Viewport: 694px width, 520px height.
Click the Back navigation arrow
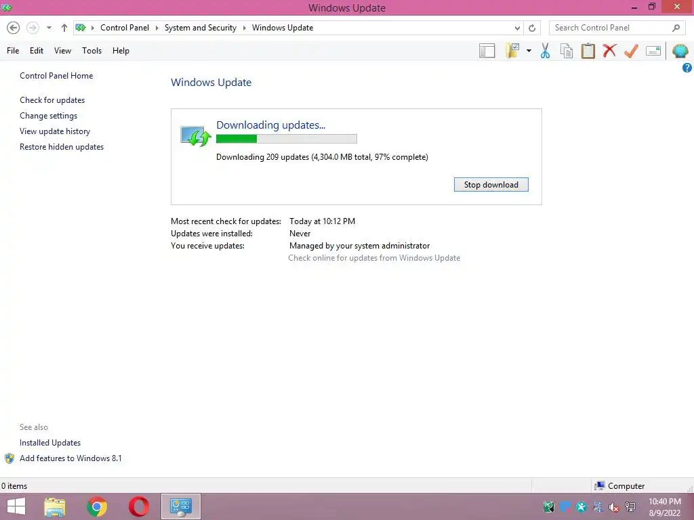click(14, 28)
